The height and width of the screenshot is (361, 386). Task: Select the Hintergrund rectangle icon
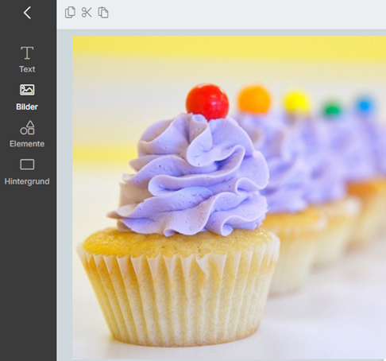click(27, 165)
